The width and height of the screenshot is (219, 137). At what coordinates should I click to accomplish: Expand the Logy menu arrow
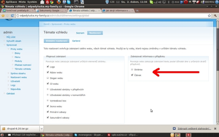(x=8, y=85)
